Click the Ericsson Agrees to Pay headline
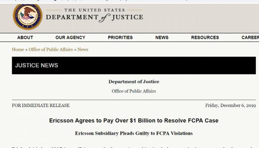 134,121
